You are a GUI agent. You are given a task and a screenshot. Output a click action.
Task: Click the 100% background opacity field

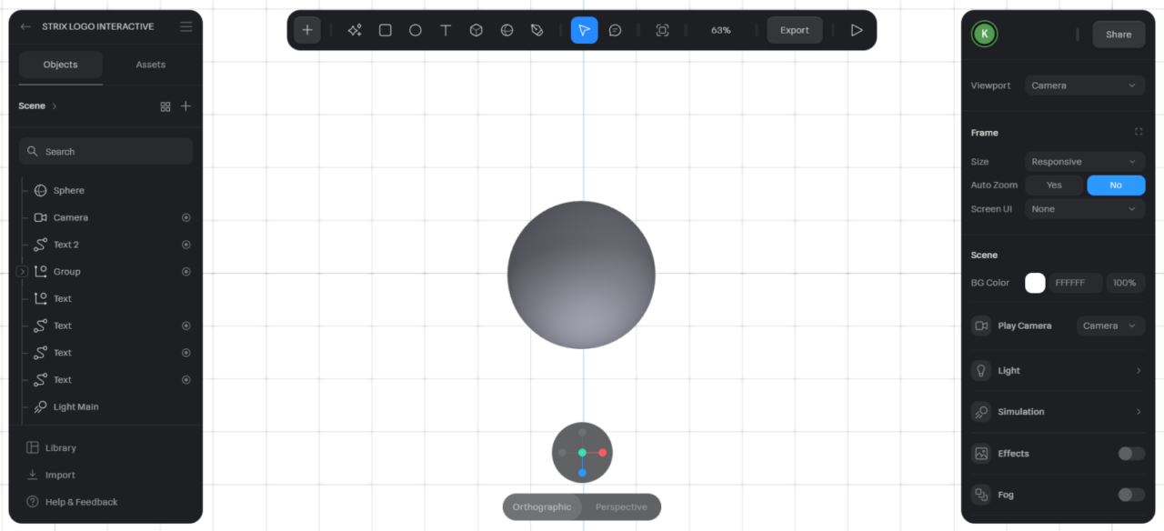point(1125,283)
